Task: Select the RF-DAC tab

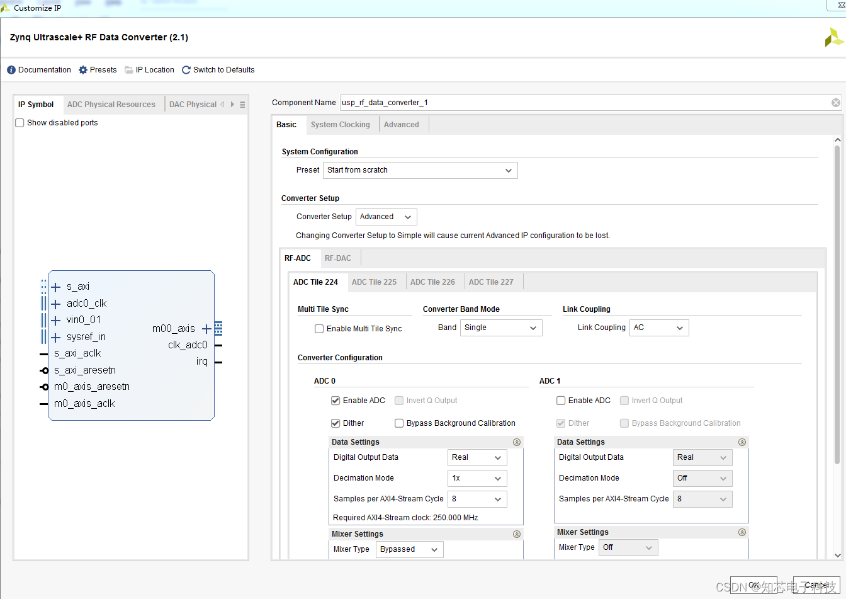Action: tap(338, 258)
